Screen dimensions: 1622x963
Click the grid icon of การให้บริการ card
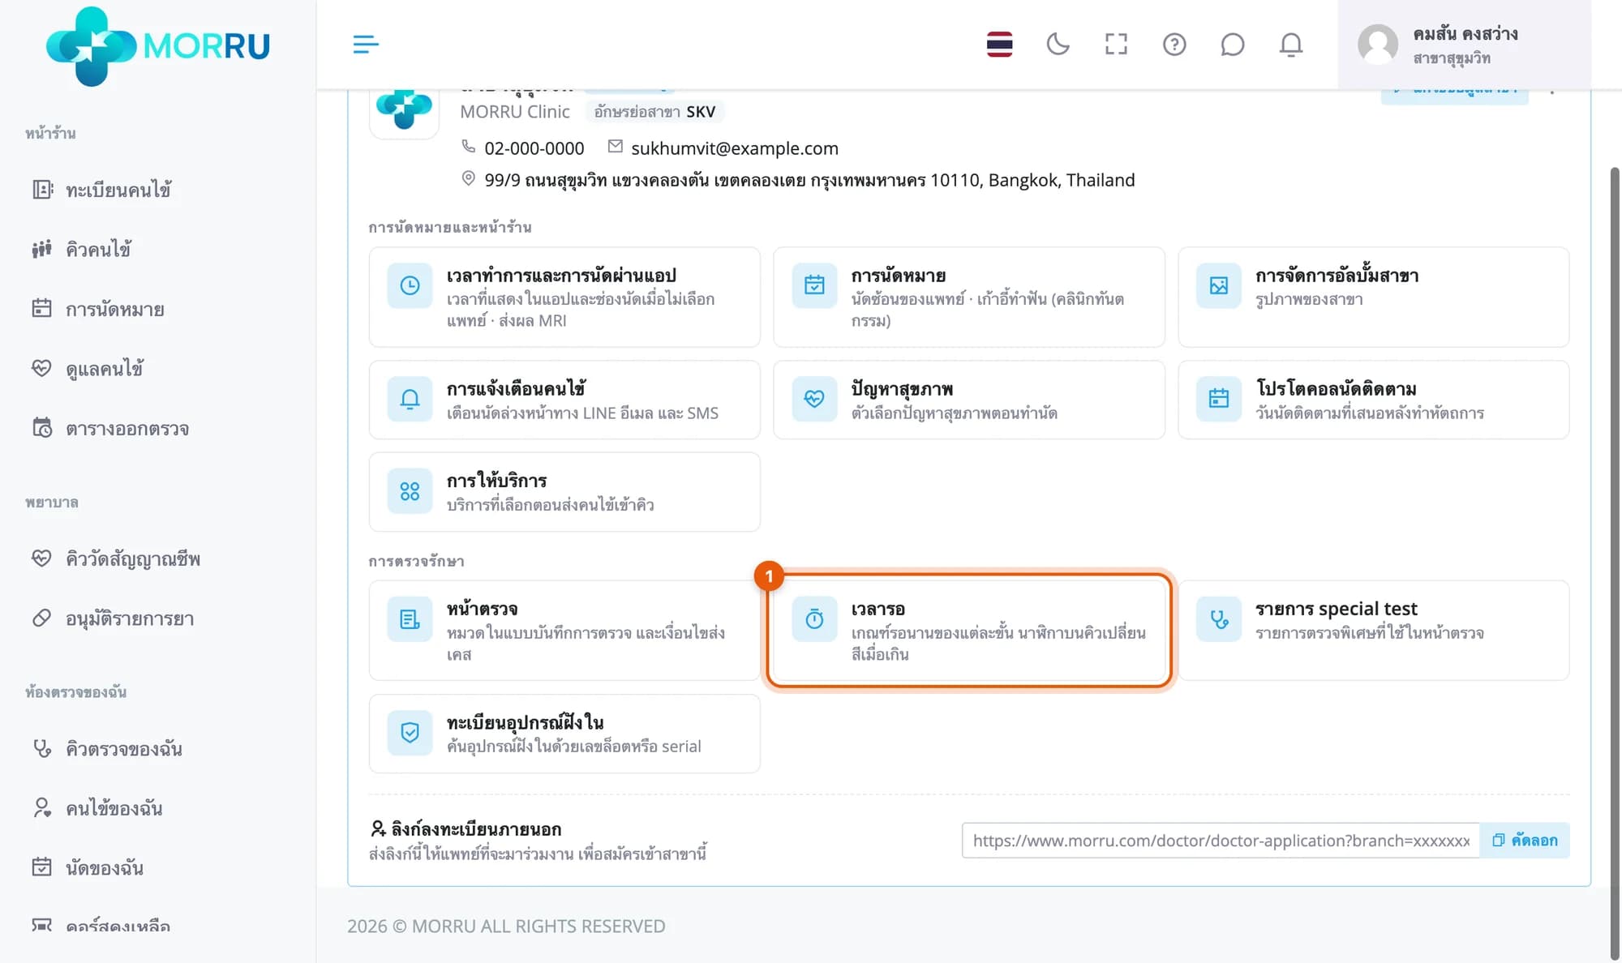pyautogui.click(x=410, y=491)
